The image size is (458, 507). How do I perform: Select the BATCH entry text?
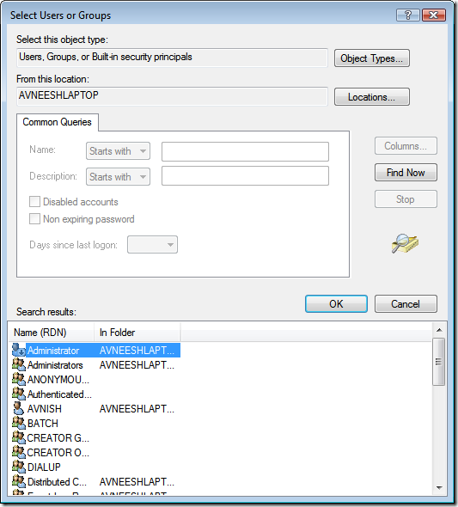[43, 424]
